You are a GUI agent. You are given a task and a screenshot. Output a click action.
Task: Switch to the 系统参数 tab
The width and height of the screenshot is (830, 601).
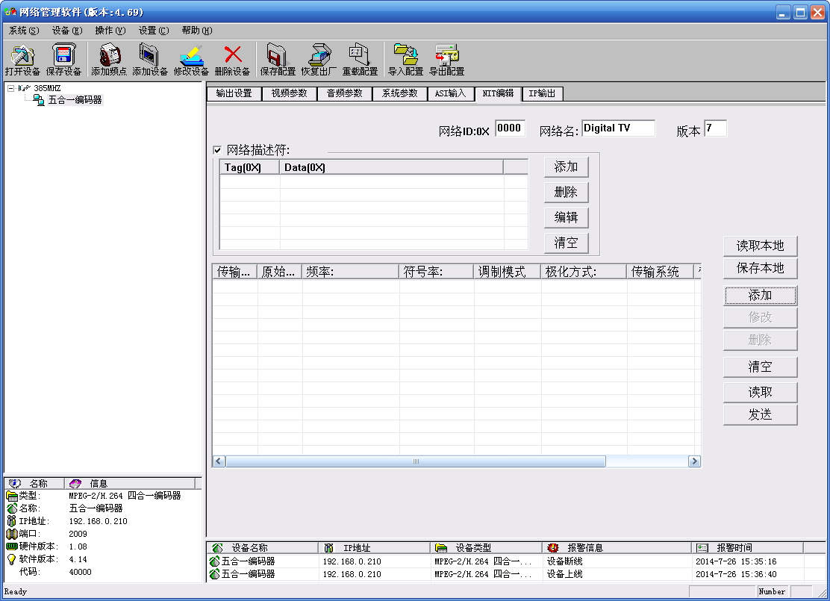click(x=399, y=94)
